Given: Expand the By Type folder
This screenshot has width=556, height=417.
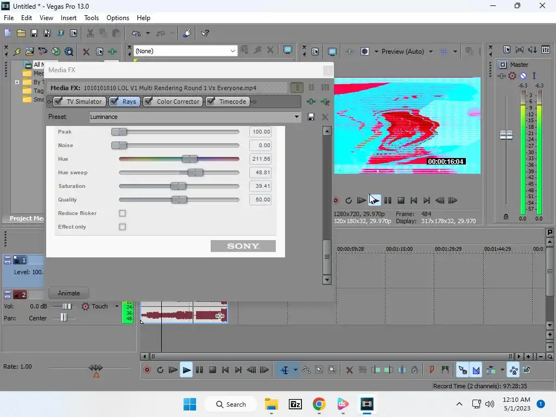Looking at the screenshot, I should (17, 82).
